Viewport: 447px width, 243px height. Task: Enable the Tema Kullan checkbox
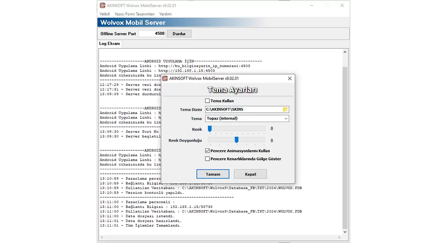point(207,101)
